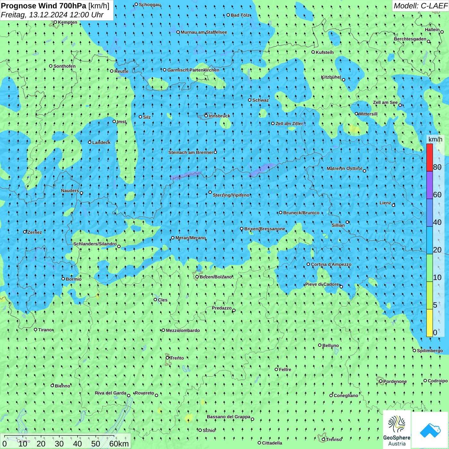Click the 'Landeck' label

click(101, 142)
